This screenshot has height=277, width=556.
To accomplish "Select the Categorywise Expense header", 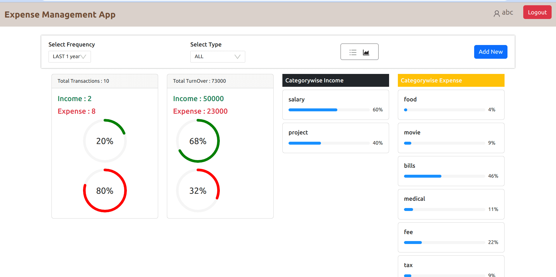I will click(x=451, y=80).
